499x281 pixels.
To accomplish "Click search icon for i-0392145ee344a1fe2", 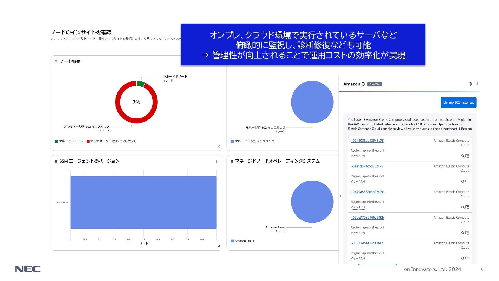I will pyautogui.click(x=463, y=258).
